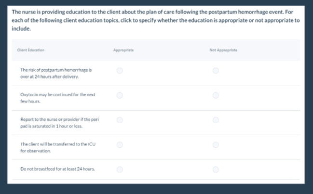Image resolution: width=313 pixels, height=194 pixels.
Task: Mark ICU transfer education as Not Appropriate
Action: [x=216, y=145]
